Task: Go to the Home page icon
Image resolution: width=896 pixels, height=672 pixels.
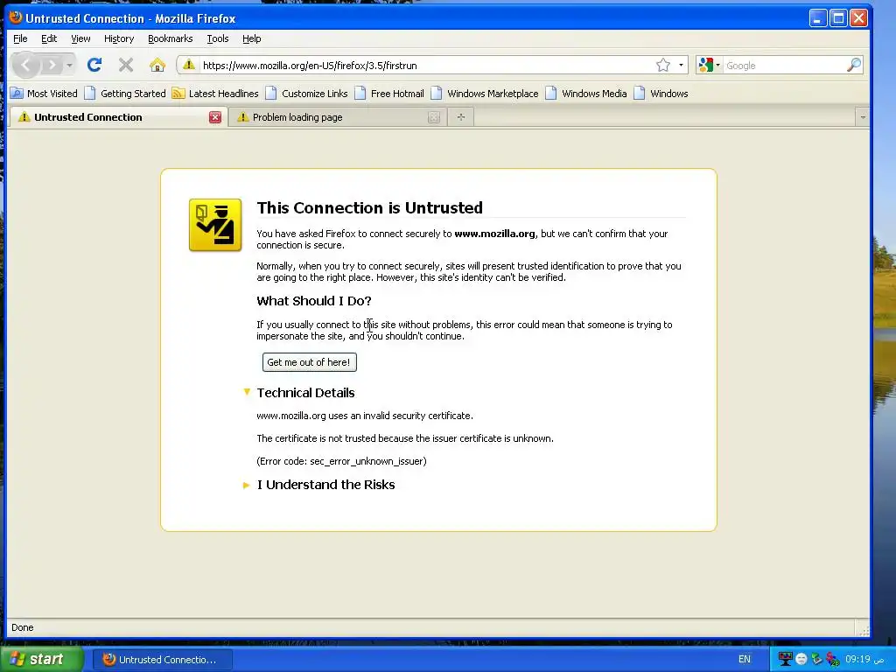Action: click(157, 65)
